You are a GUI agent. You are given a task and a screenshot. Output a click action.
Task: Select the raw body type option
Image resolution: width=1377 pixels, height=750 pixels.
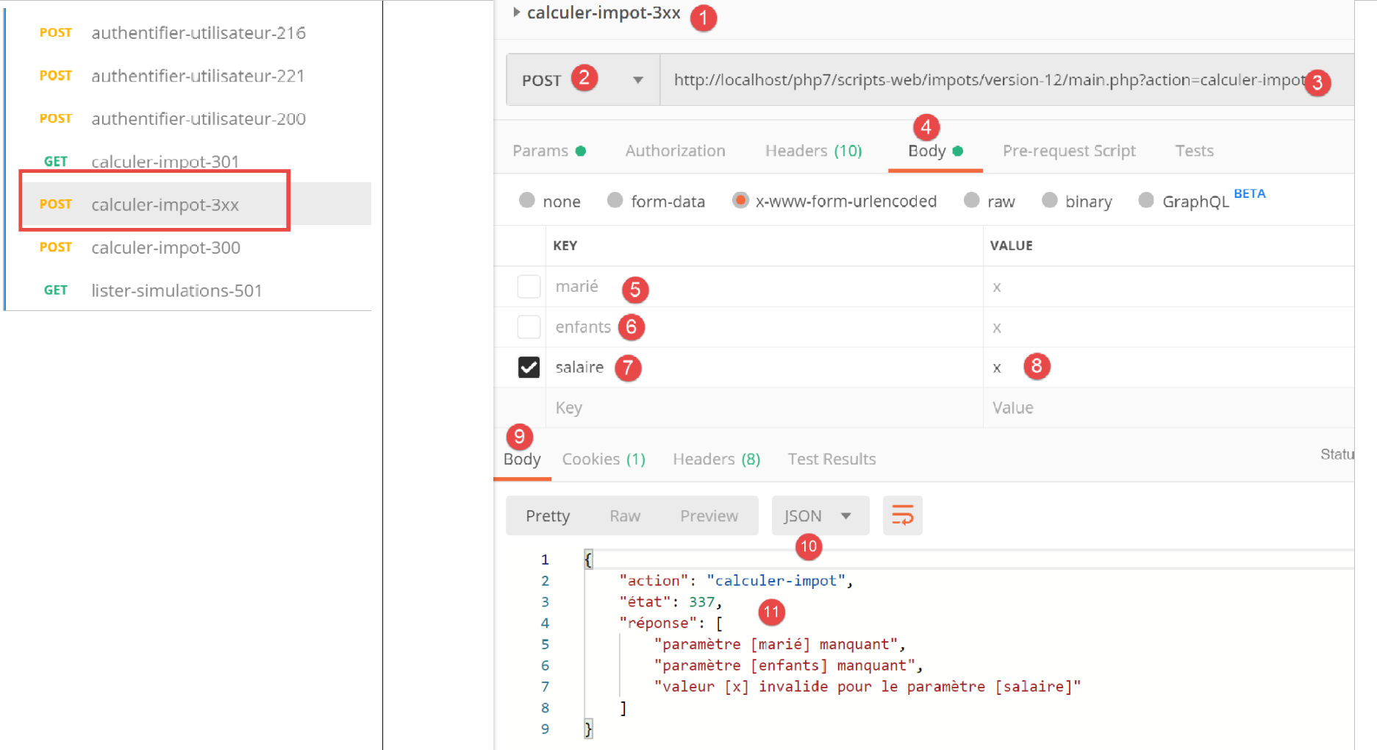(972, 201)
